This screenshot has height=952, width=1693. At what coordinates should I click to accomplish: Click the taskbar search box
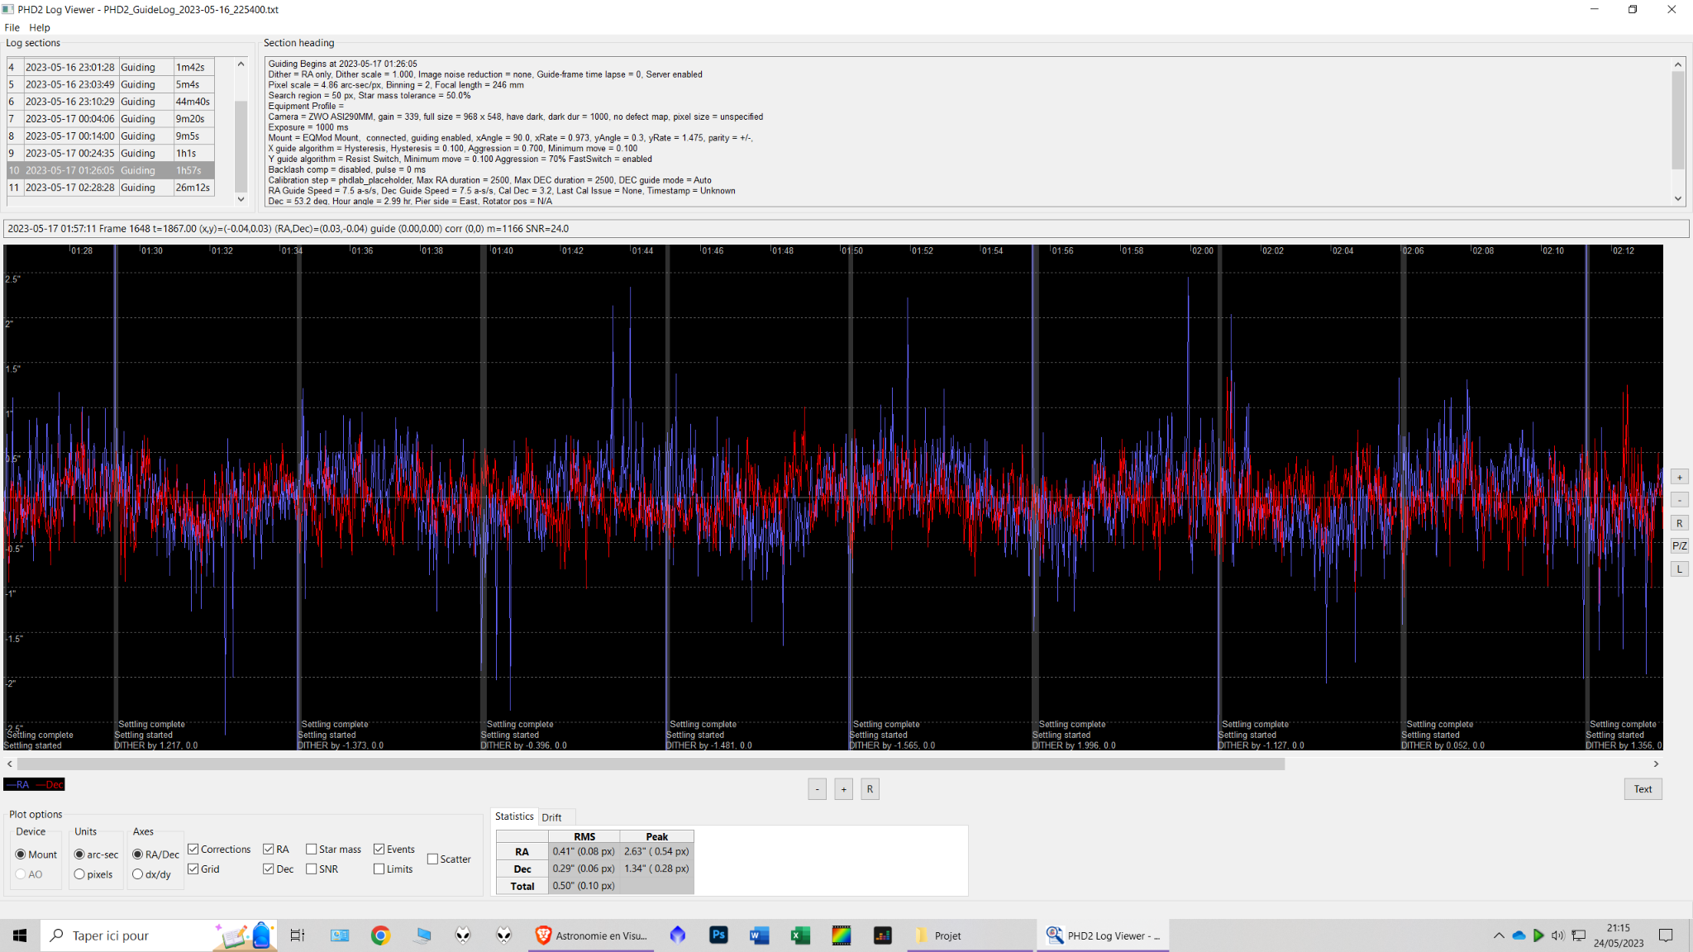click(157, 935)
